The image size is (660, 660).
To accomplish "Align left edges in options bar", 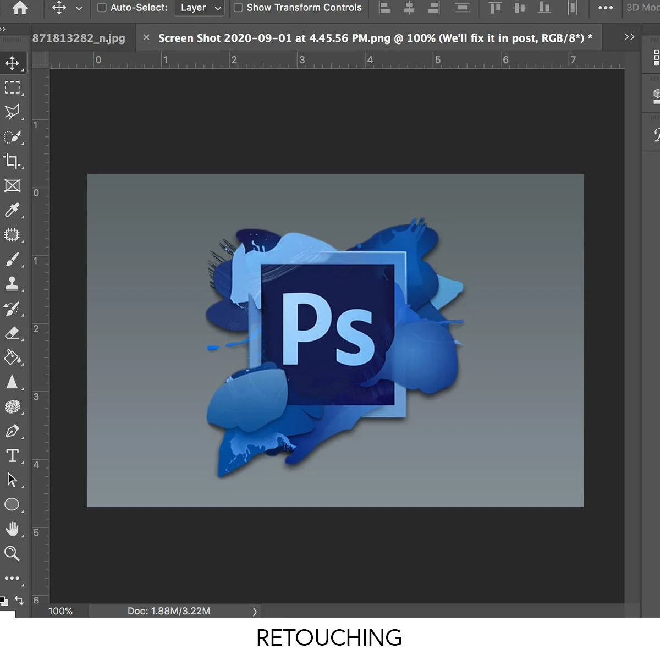I will pyautogui.click(x=384, y=8).
